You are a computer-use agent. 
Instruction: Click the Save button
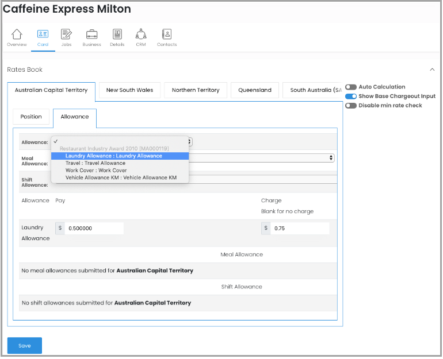pos(25,346)
